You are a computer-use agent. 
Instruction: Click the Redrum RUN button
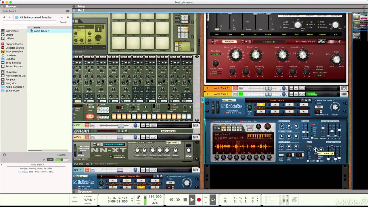[x=90, y=116]
